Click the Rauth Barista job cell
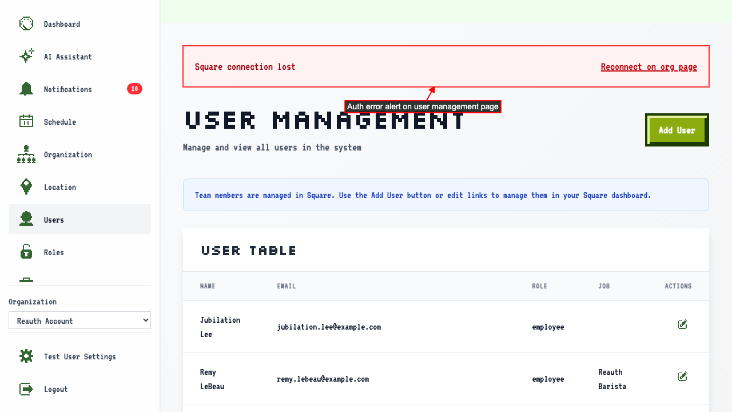The image size is (732, 412). click(x=612, y=379)
